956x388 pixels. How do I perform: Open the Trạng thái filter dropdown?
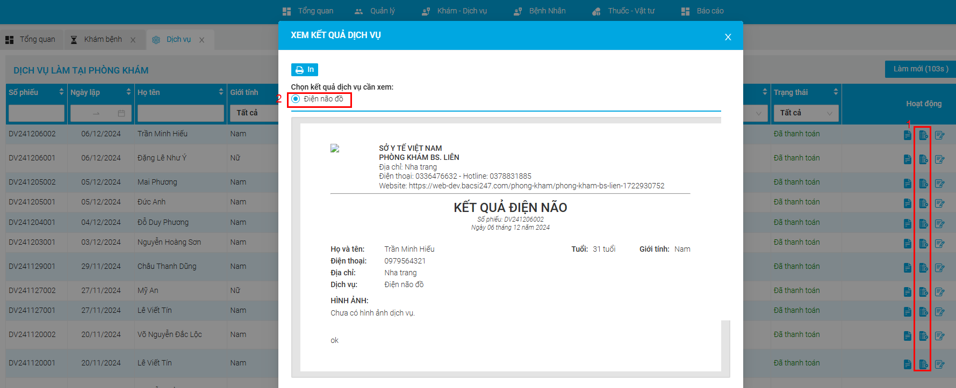pos(806,113)
